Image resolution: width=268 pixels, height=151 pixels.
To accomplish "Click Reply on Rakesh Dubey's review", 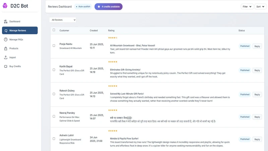I will [257, 95].
